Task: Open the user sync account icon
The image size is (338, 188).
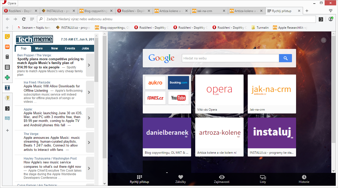Action: point(331,19)
